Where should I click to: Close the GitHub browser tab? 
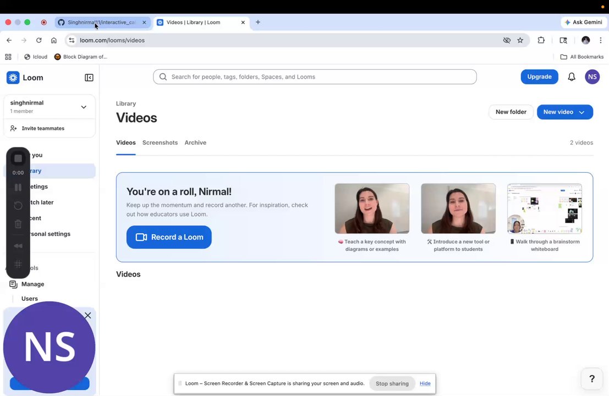144,23
